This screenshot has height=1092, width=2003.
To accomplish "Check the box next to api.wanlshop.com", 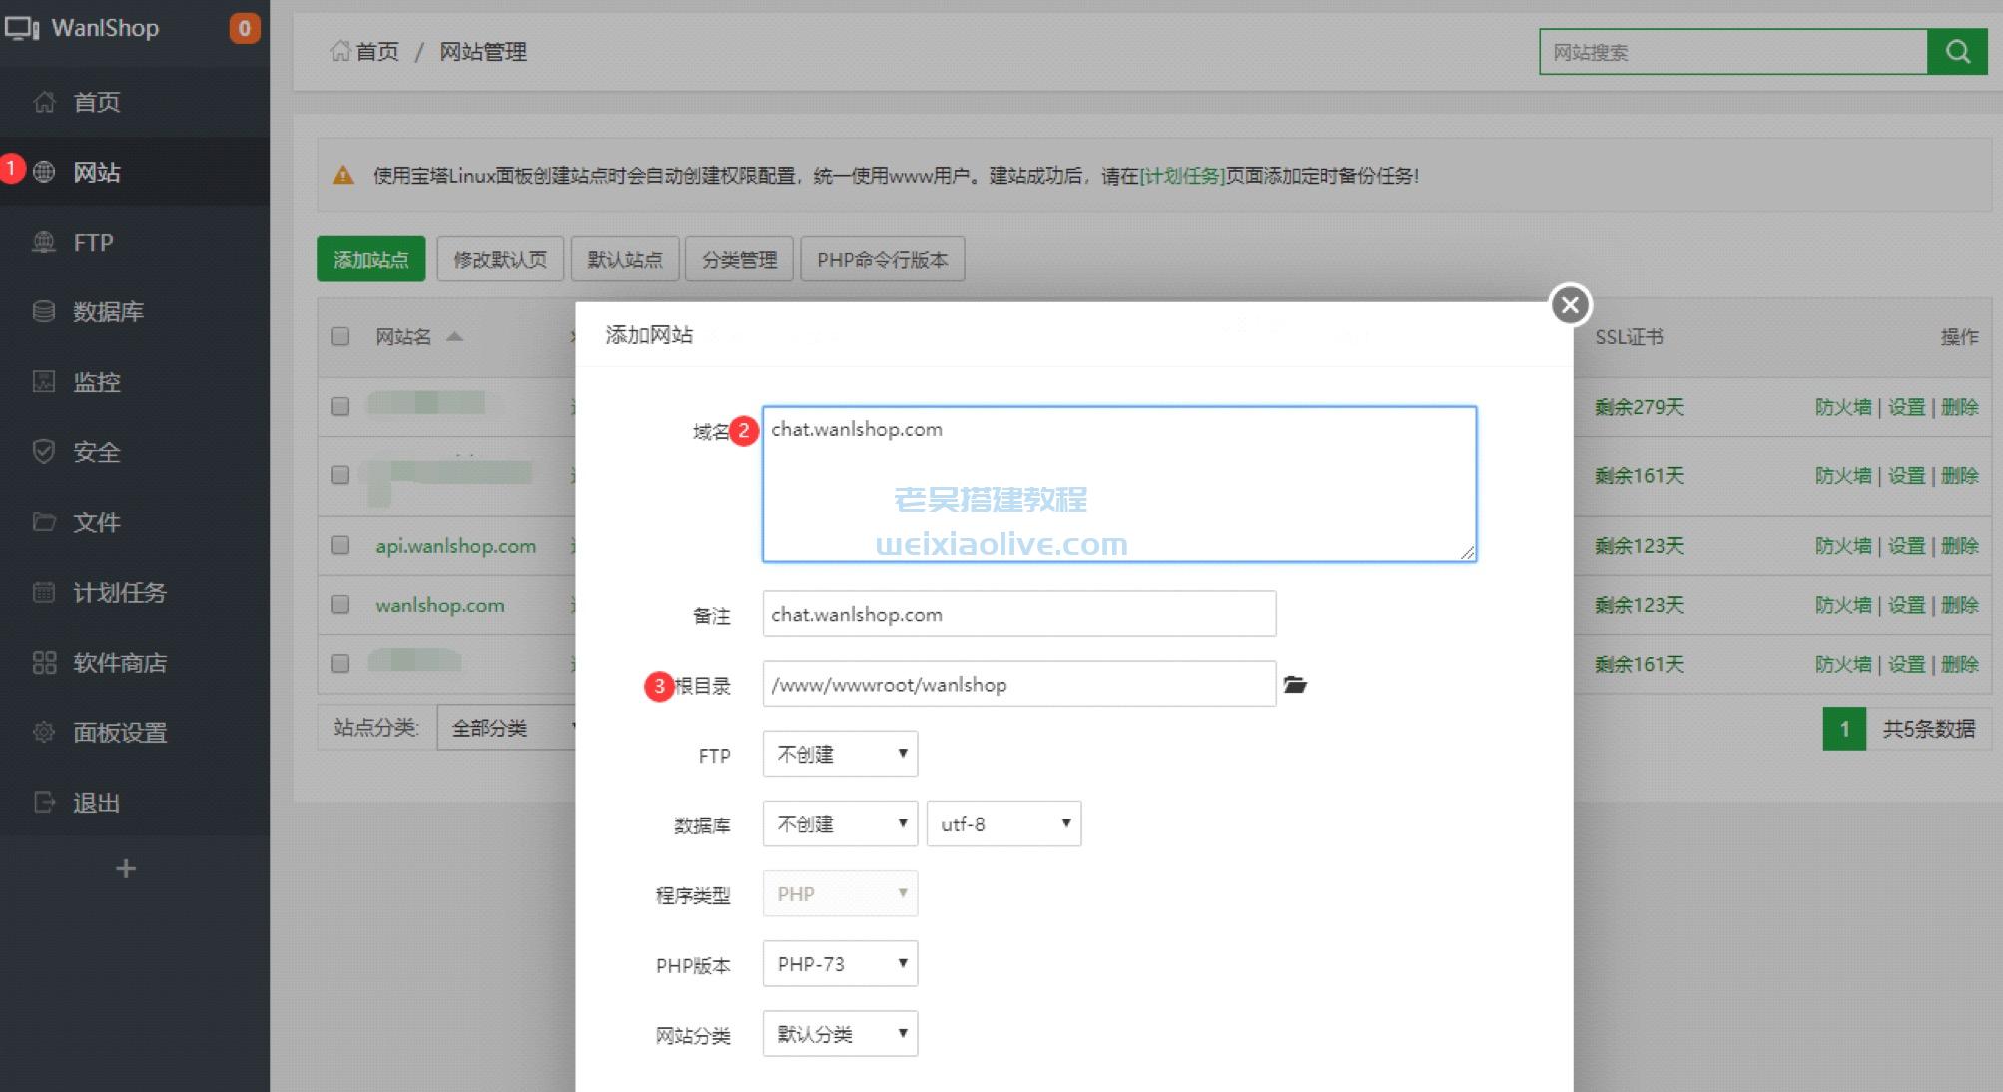I will click(338, 545).
